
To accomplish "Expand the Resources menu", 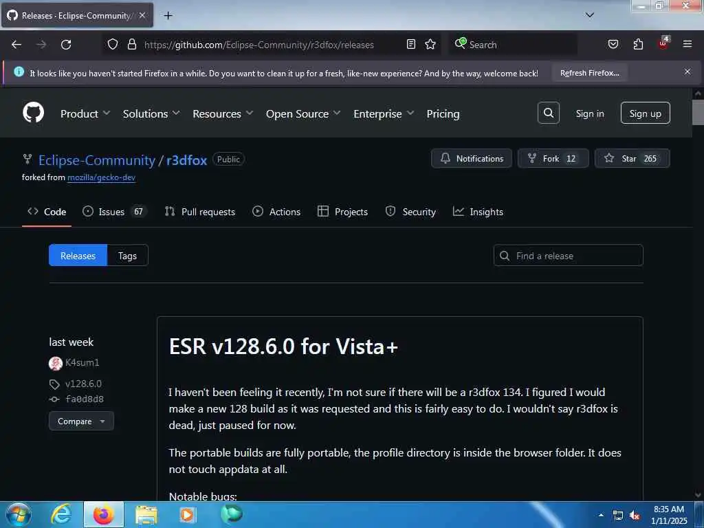I will click(x=223, y=113).
